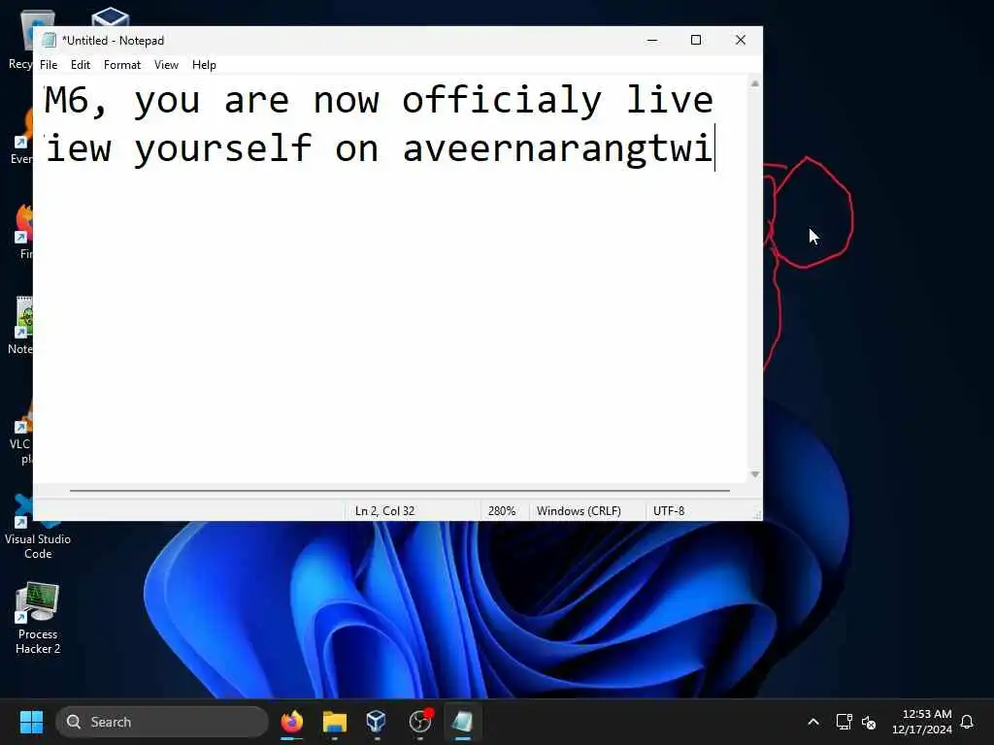Open File Explorer from the taskbar
Screen dimensions: 994x745
point(335,722)
